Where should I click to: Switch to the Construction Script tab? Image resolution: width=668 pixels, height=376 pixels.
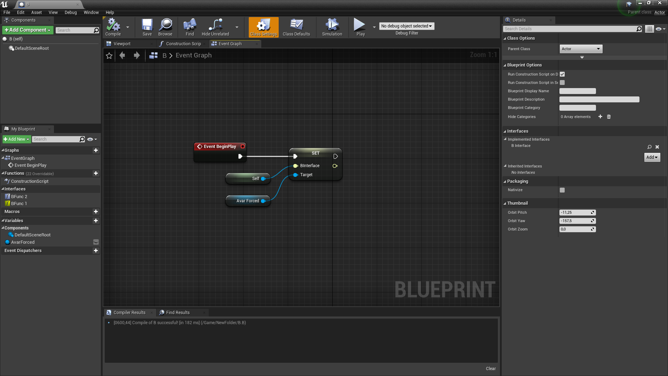[183, 44]
